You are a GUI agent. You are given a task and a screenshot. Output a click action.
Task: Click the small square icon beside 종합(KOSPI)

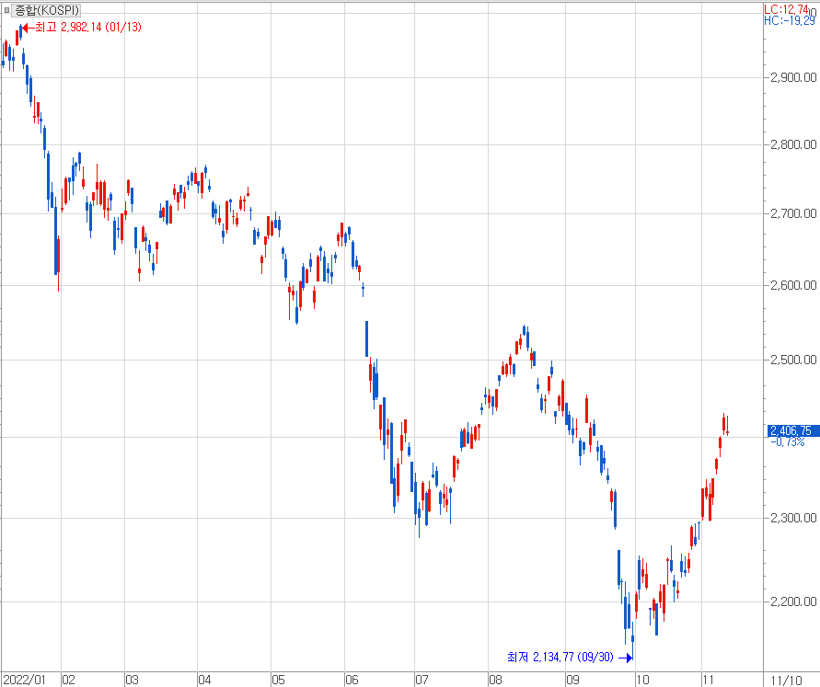tap(7, 9)
